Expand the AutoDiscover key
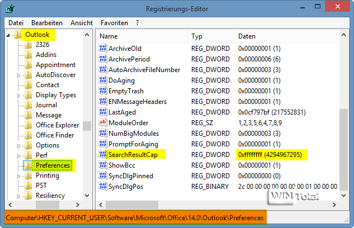Image resolution: width=354 pixels, height=228 pixels. [19, 75]
